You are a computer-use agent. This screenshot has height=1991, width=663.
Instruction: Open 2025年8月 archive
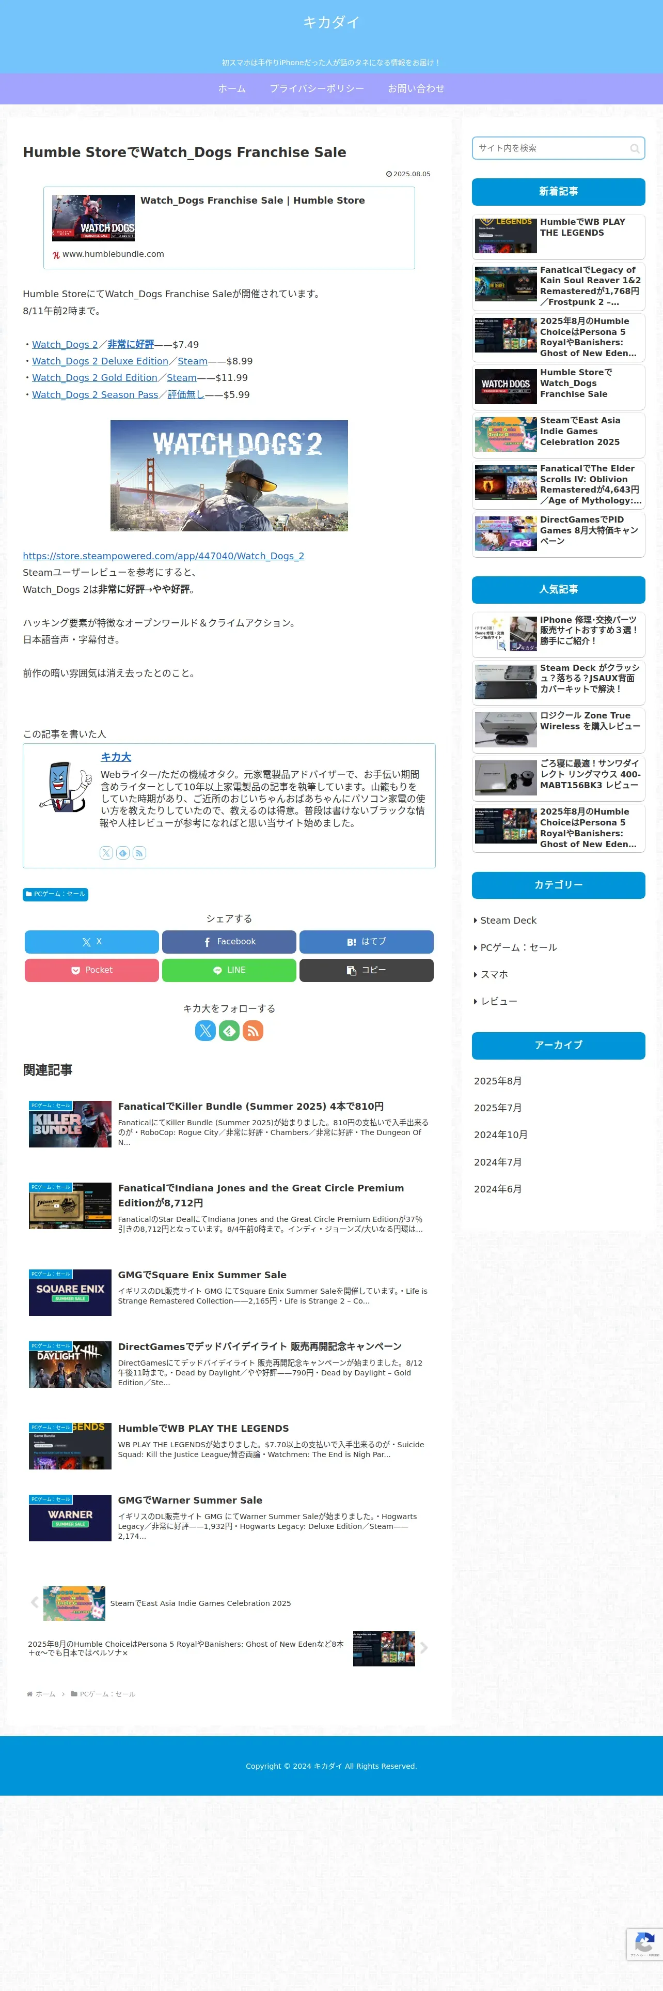click(x=498, y=1081)
